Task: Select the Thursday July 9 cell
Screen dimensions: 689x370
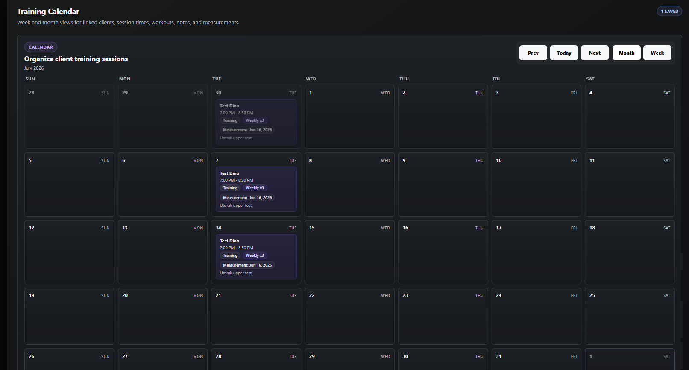Action: click(443, 184)
